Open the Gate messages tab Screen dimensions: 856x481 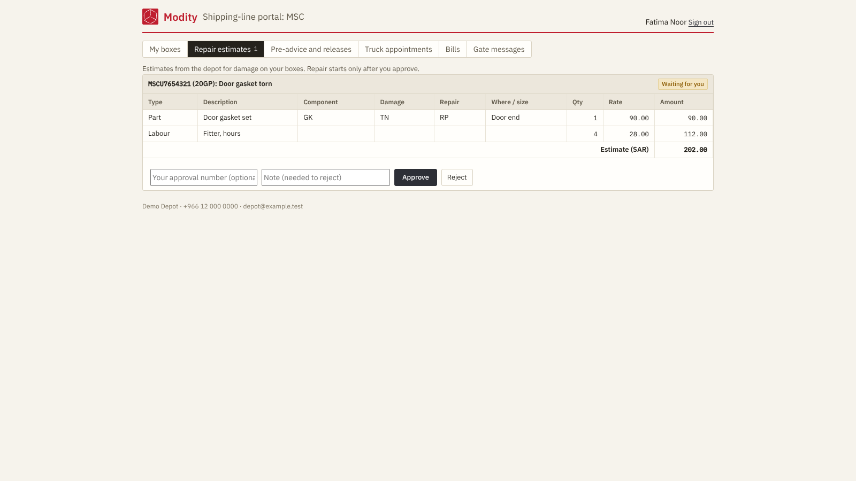point(499,49)
